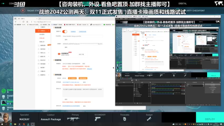
Task: Open Windows Start button on taskbar
Action: [x=2, y=124]
